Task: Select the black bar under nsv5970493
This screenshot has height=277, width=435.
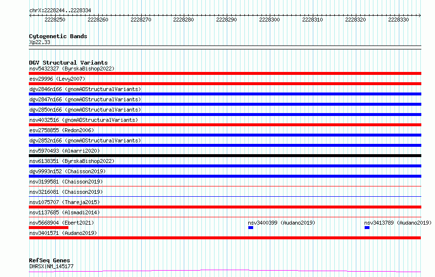Action: 225,156
